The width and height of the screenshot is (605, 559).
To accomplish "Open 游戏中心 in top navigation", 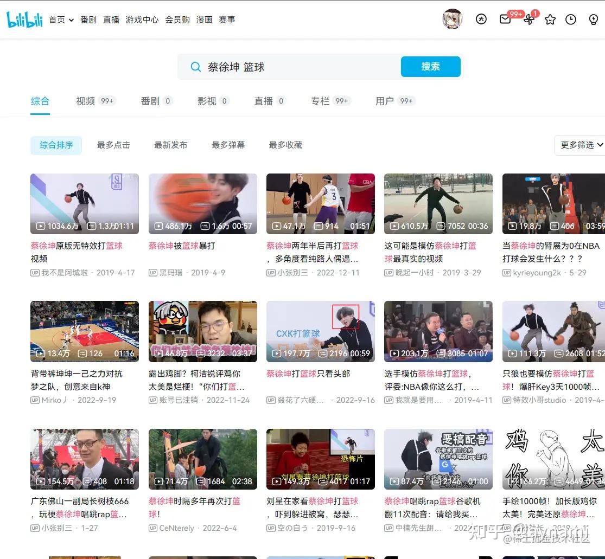I will pos(142,20).
